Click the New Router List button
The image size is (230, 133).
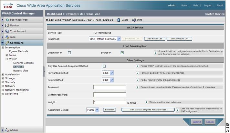click(155, 39)
